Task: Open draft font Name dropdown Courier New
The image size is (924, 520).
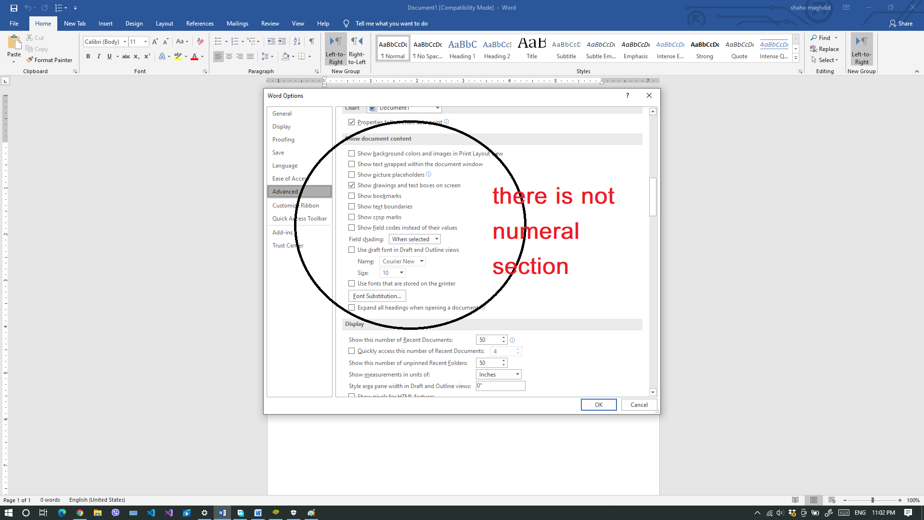Action: [402, 261]
